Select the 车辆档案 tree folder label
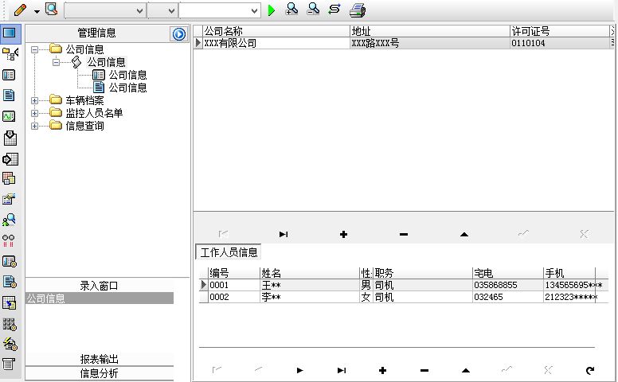618x382 pixels. (x=84, y=100)
